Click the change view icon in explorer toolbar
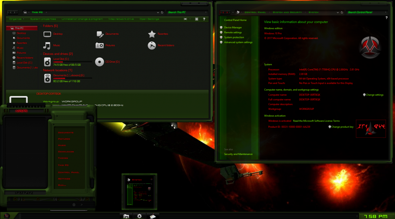The image size is (395, 219). (x=185, y=19)
